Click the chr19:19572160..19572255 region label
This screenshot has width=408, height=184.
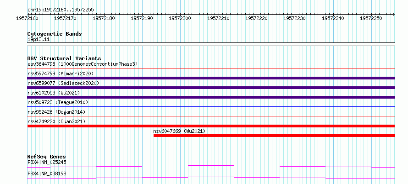click(x=61, y=10)
